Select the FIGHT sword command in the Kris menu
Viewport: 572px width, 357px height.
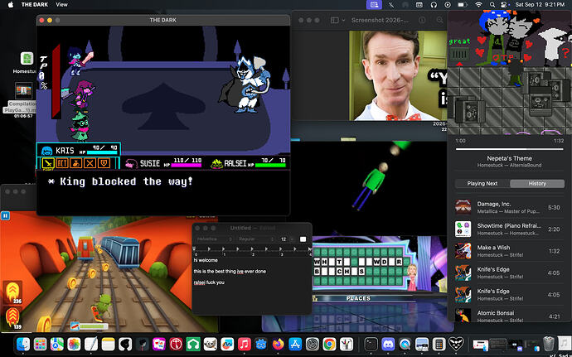coord(48,163)
